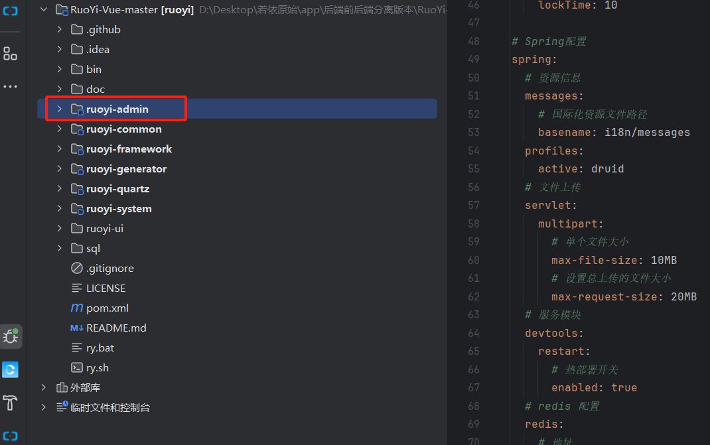710x445 pixels.
Task: Click the 'enabled: true' line in editor
Action: [x=594, y=387]
